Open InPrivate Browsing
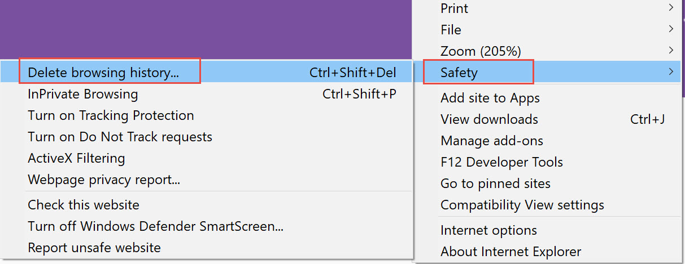Screen dimensions: 685x264 click(x=207, y=94)
